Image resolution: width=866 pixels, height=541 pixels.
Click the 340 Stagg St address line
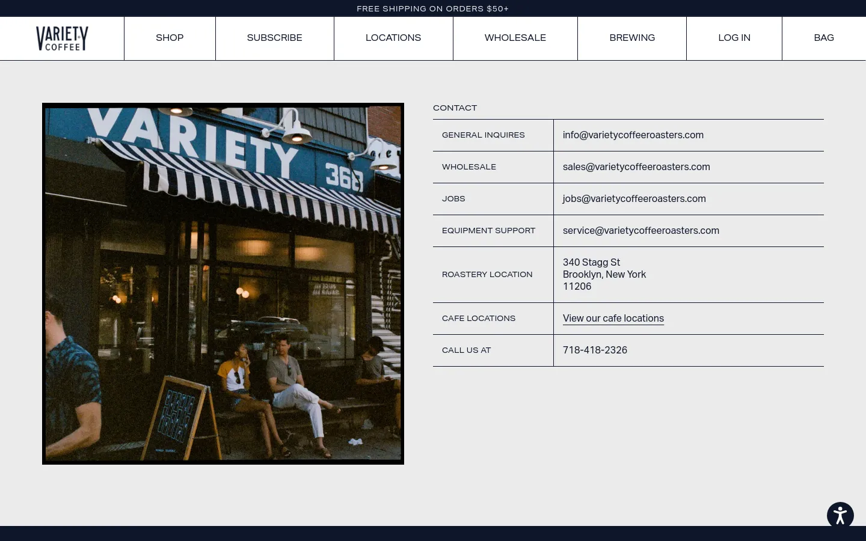click(x=591, y=263)
